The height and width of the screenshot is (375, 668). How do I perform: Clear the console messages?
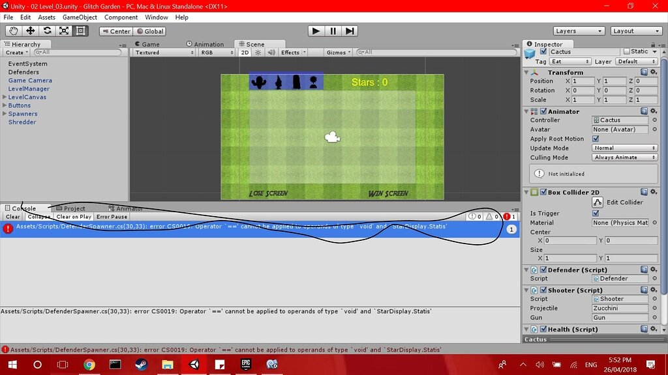[x=13, y=216]
